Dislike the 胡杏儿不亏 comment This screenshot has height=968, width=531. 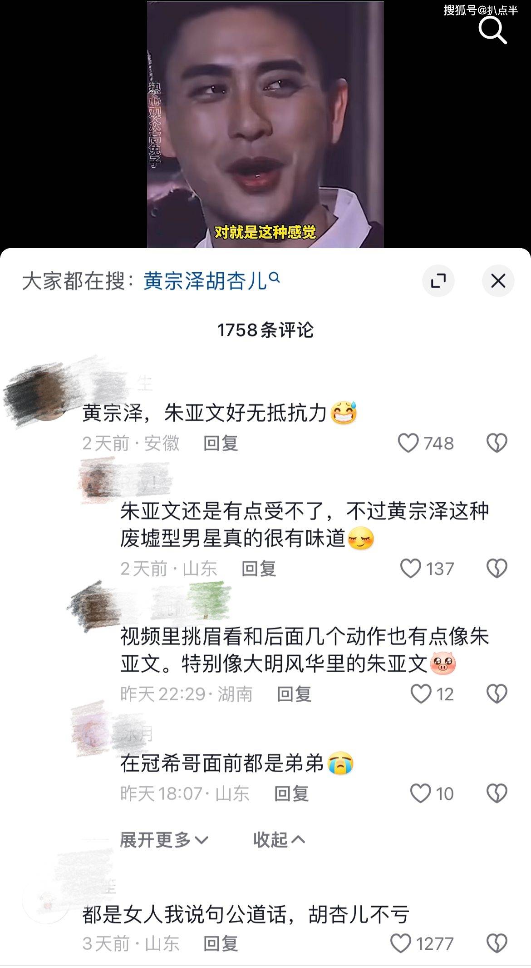click(497, 943)
